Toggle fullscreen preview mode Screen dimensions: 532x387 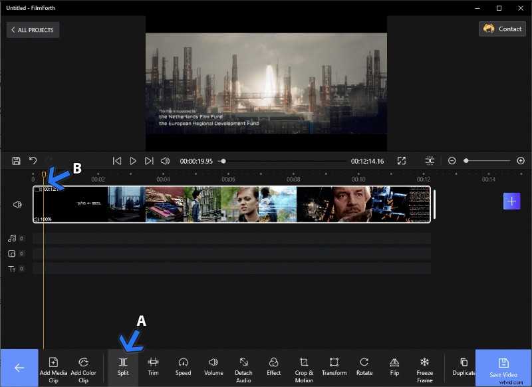(402, 160)
